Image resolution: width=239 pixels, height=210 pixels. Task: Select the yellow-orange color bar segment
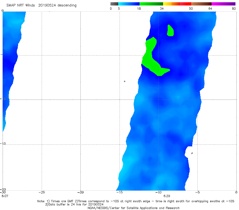pyautogui.click(x=171, y=4)
